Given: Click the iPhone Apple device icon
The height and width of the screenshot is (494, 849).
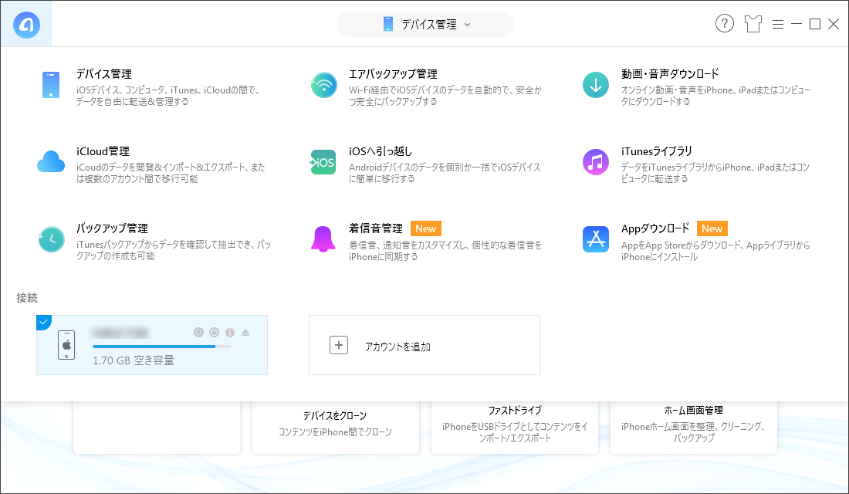Looking at the screenshot, I should coord(66,345).
